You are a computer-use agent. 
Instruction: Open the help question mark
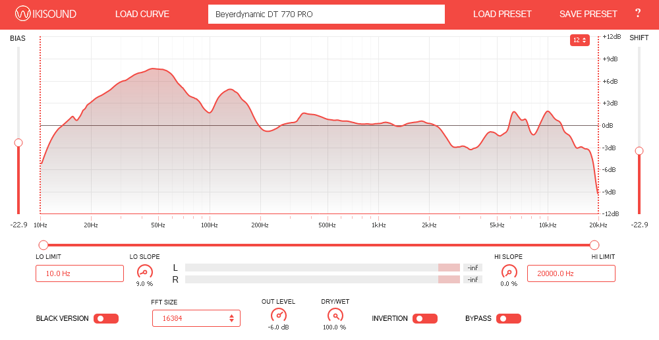coord(637,13)
